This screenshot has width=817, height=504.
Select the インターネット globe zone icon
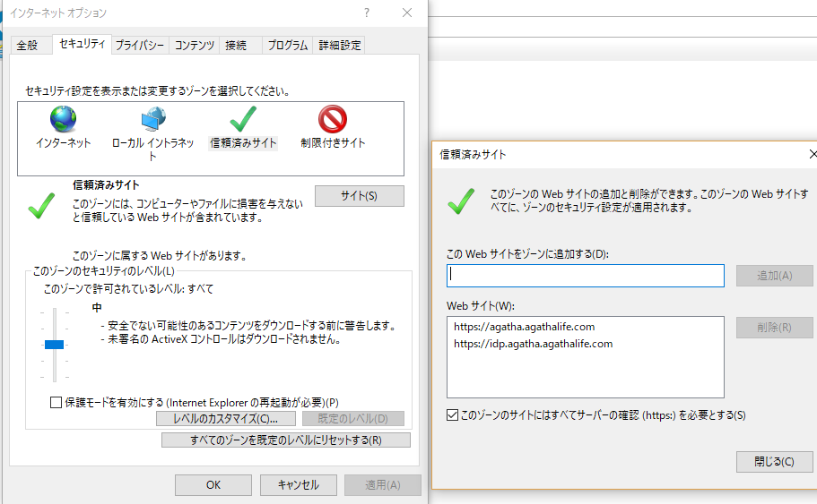click(x=63, y=120)
